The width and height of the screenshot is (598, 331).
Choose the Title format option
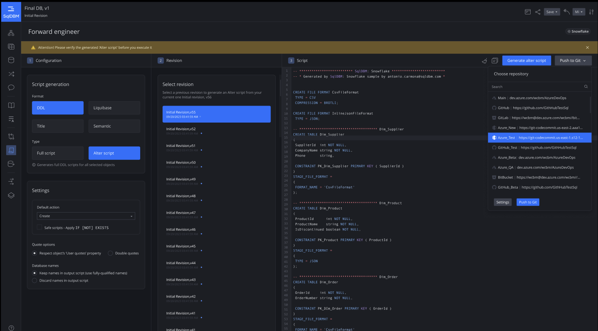57,126
